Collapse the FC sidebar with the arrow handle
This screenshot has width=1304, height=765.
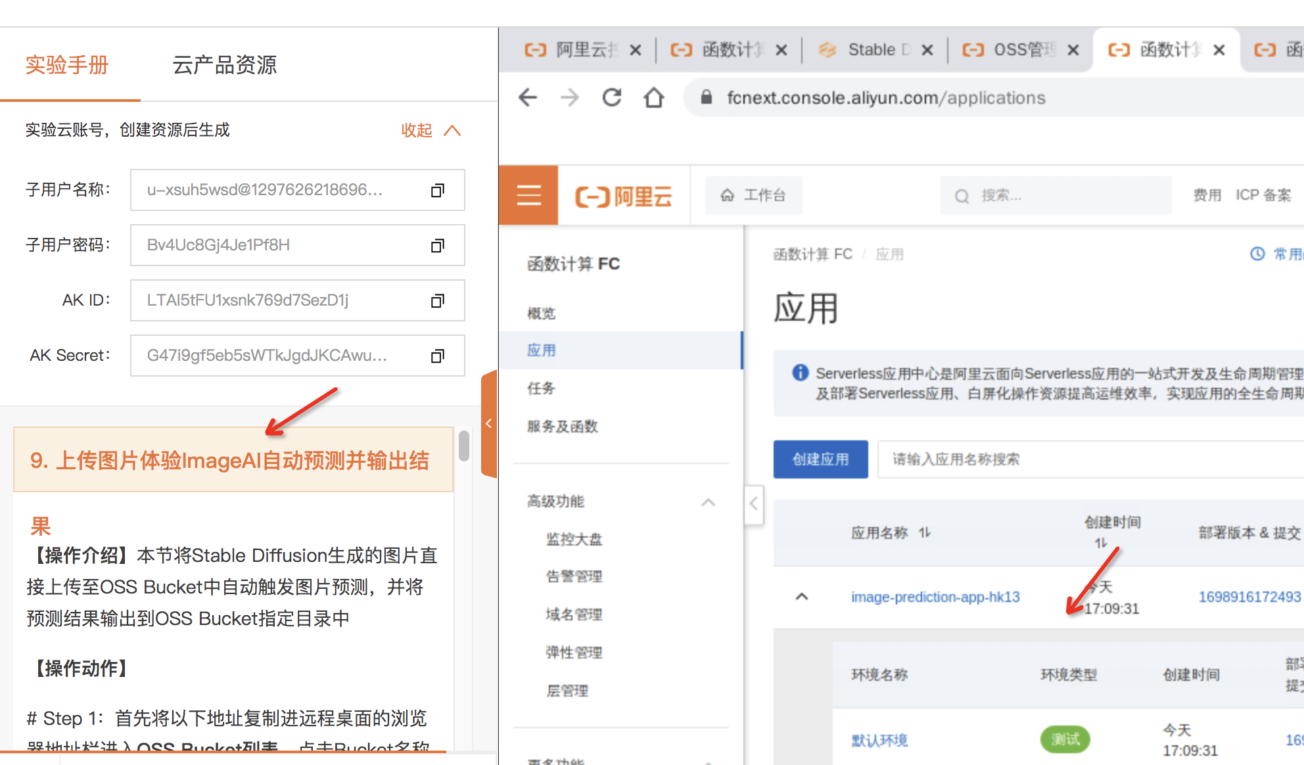pos(754,505)
